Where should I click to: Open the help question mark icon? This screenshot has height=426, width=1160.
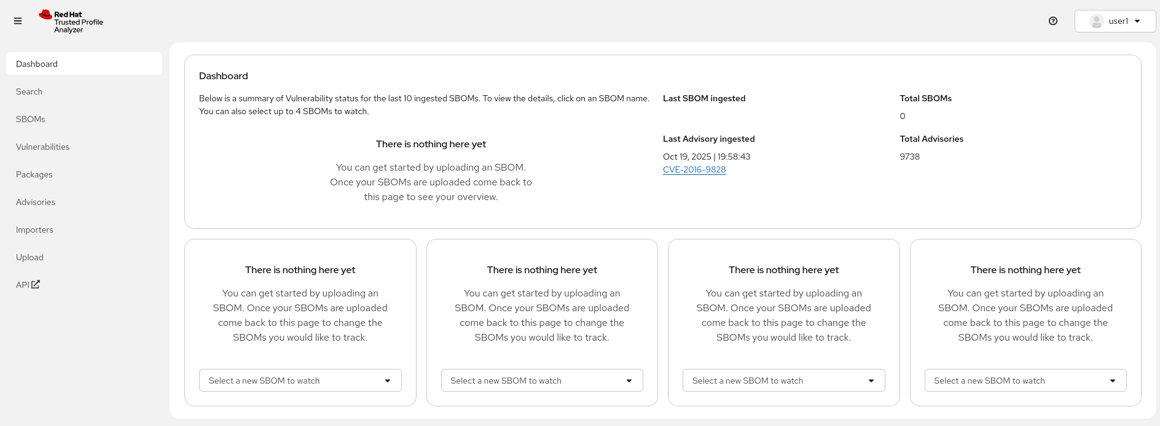click(x=1052, y=21)
